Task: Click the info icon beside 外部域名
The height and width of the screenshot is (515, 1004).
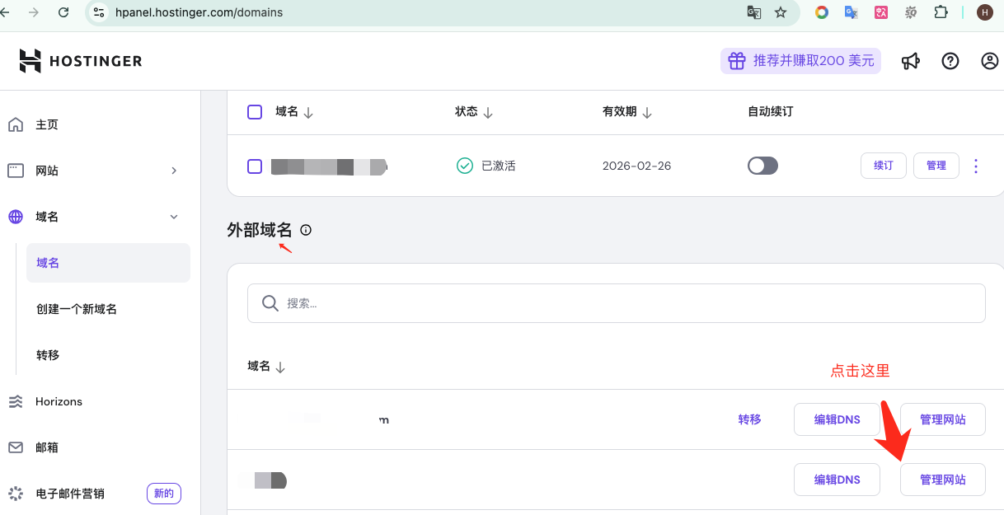Action: pyautogui.click(x=306, y=230)
